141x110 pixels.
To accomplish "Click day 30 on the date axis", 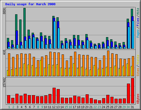I will click(x=128, y=107).
